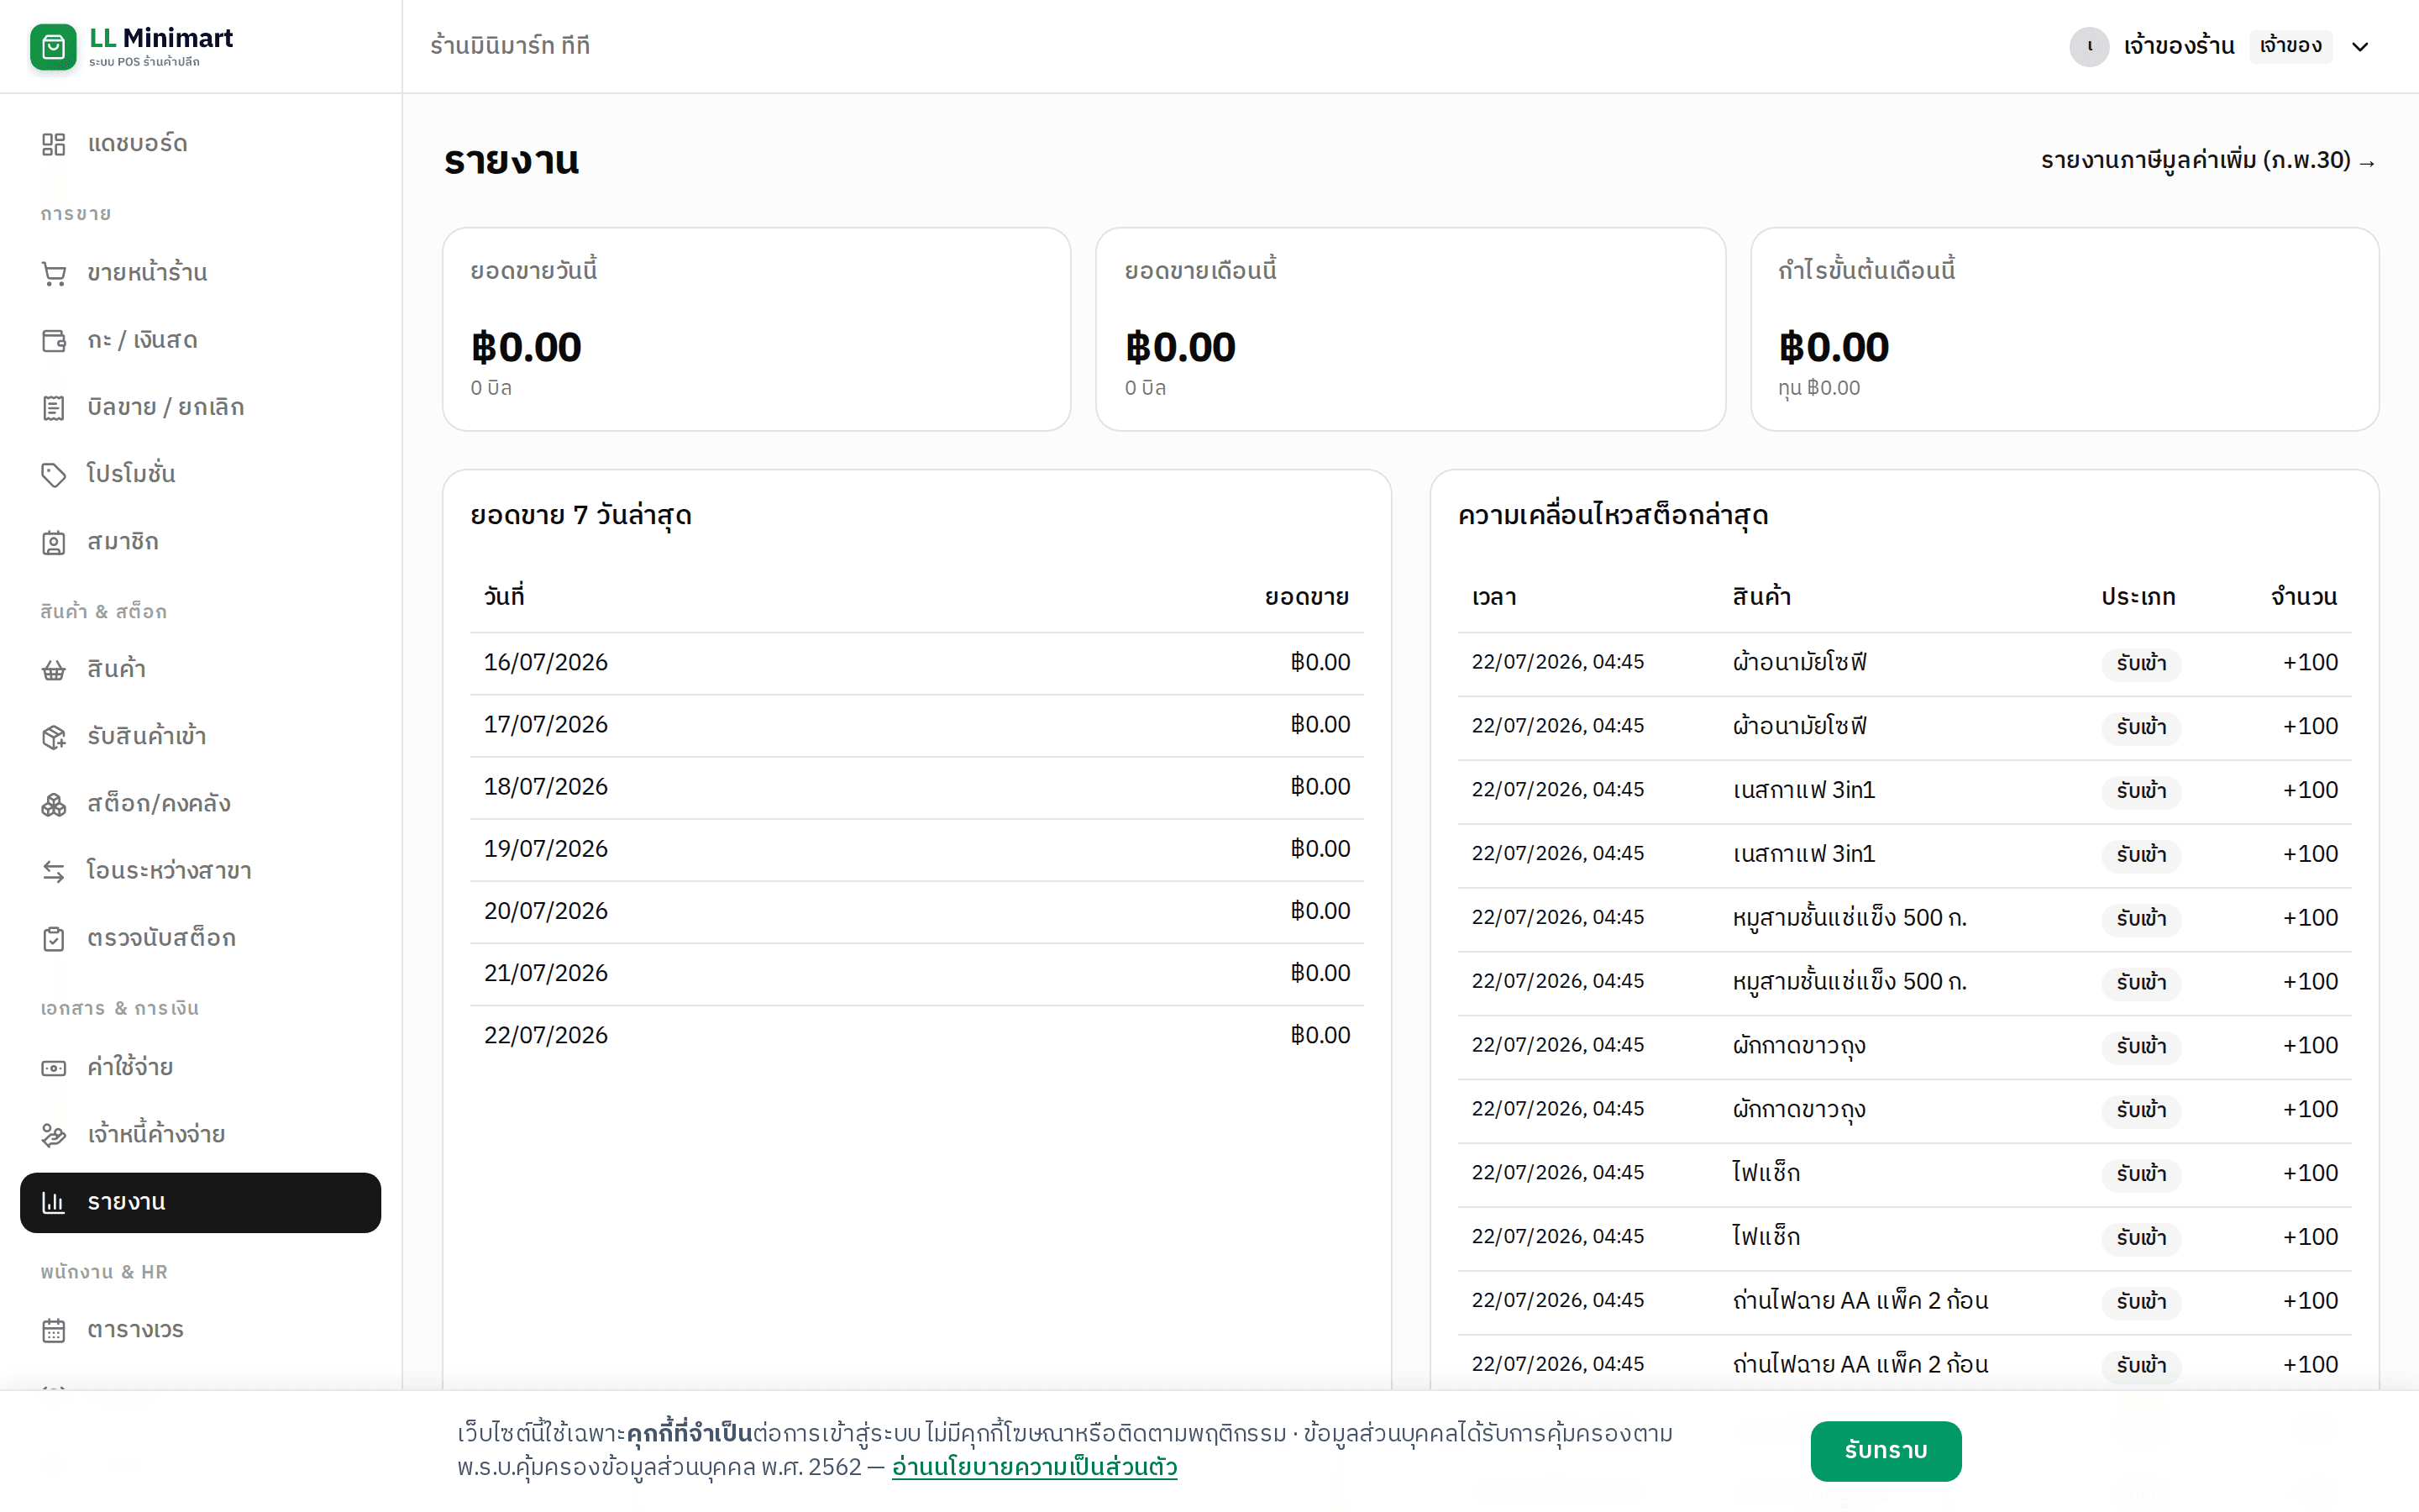Click the member badge icon for สมาชิก
The image size is (2419, 1512).
click(54, 542)
